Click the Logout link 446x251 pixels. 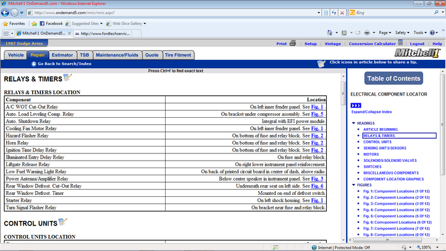(x=417, y=44)
